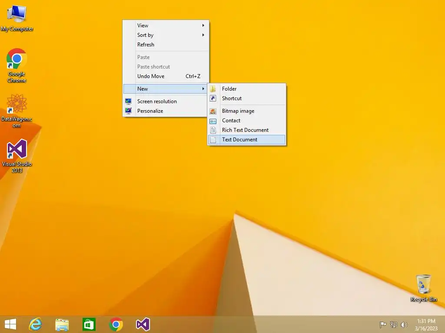This screenshot has height=333, width=445.
Task: Click the Rich Text Document icon
Action: (213, 130)
